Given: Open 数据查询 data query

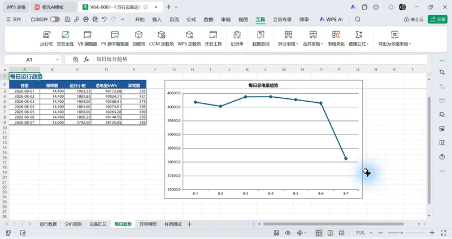Looking at the screenshot, I should click(x=260, y=38).
